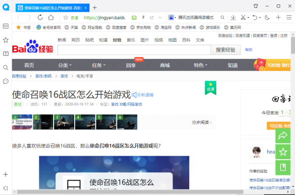This screenshot has width=295, height=195.
Task: Click the green bookmark note button
Action: pos(283,167)
